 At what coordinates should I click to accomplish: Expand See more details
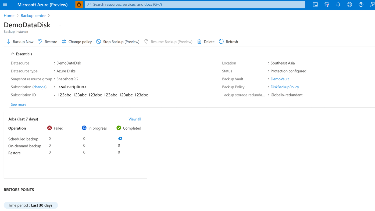(x=18, y=104)
